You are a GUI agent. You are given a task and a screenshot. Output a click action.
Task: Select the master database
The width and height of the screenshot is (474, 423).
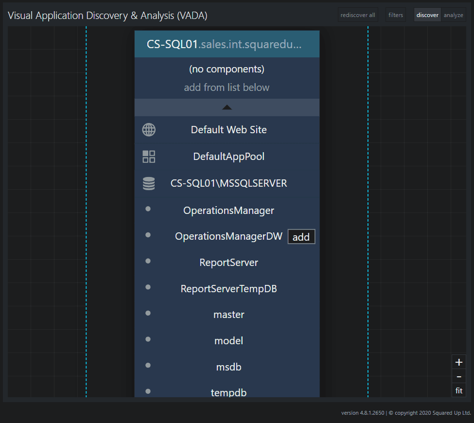point(227,315)
